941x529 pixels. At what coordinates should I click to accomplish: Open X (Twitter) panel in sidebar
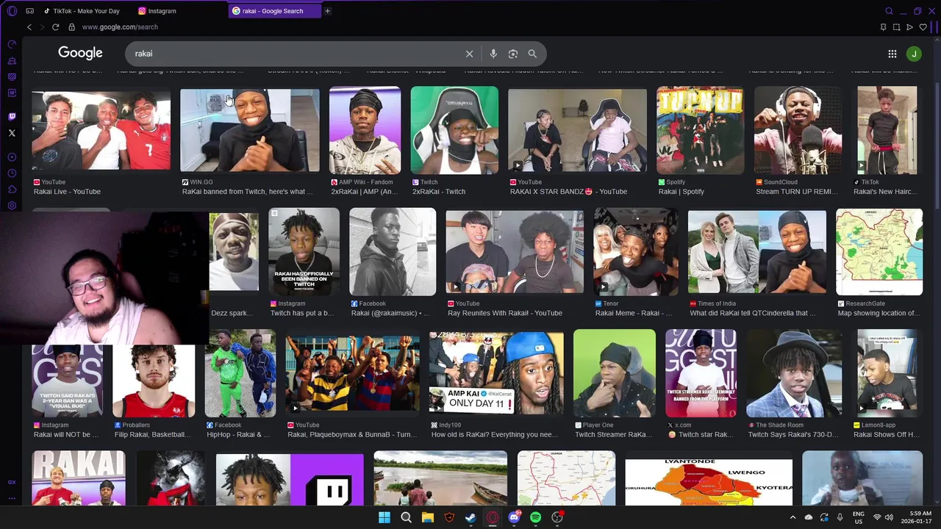(12, 133)
